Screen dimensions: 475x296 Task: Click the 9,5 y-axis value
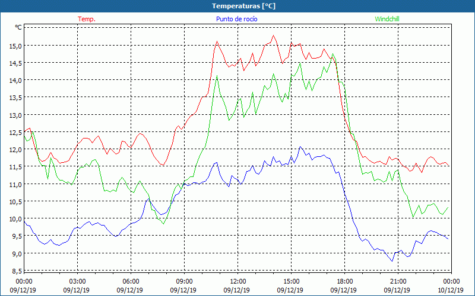(17, 236)
